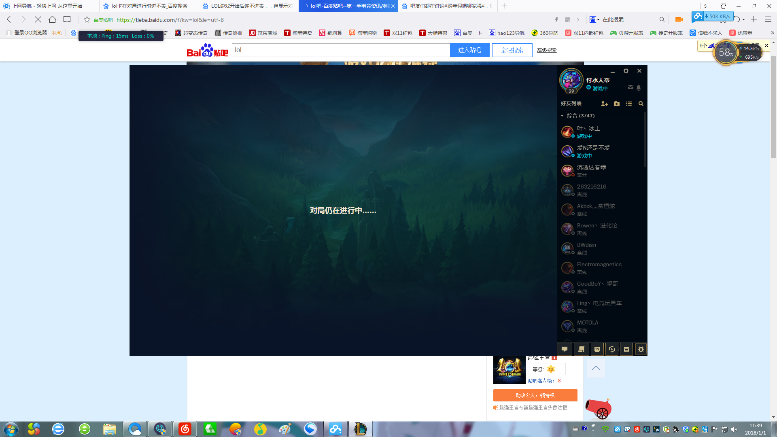Select friend 爱N还是不爱
This screenshot has width=777, height=437.
601,151
